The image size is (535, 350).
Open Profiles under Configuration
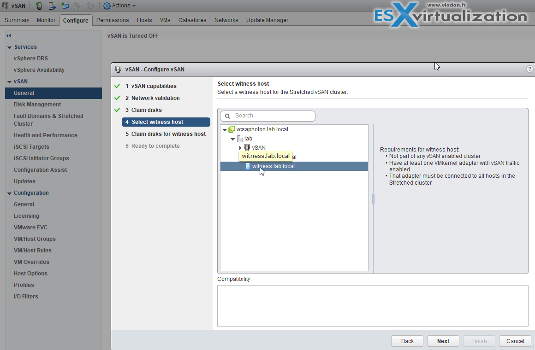pos(24,285)
